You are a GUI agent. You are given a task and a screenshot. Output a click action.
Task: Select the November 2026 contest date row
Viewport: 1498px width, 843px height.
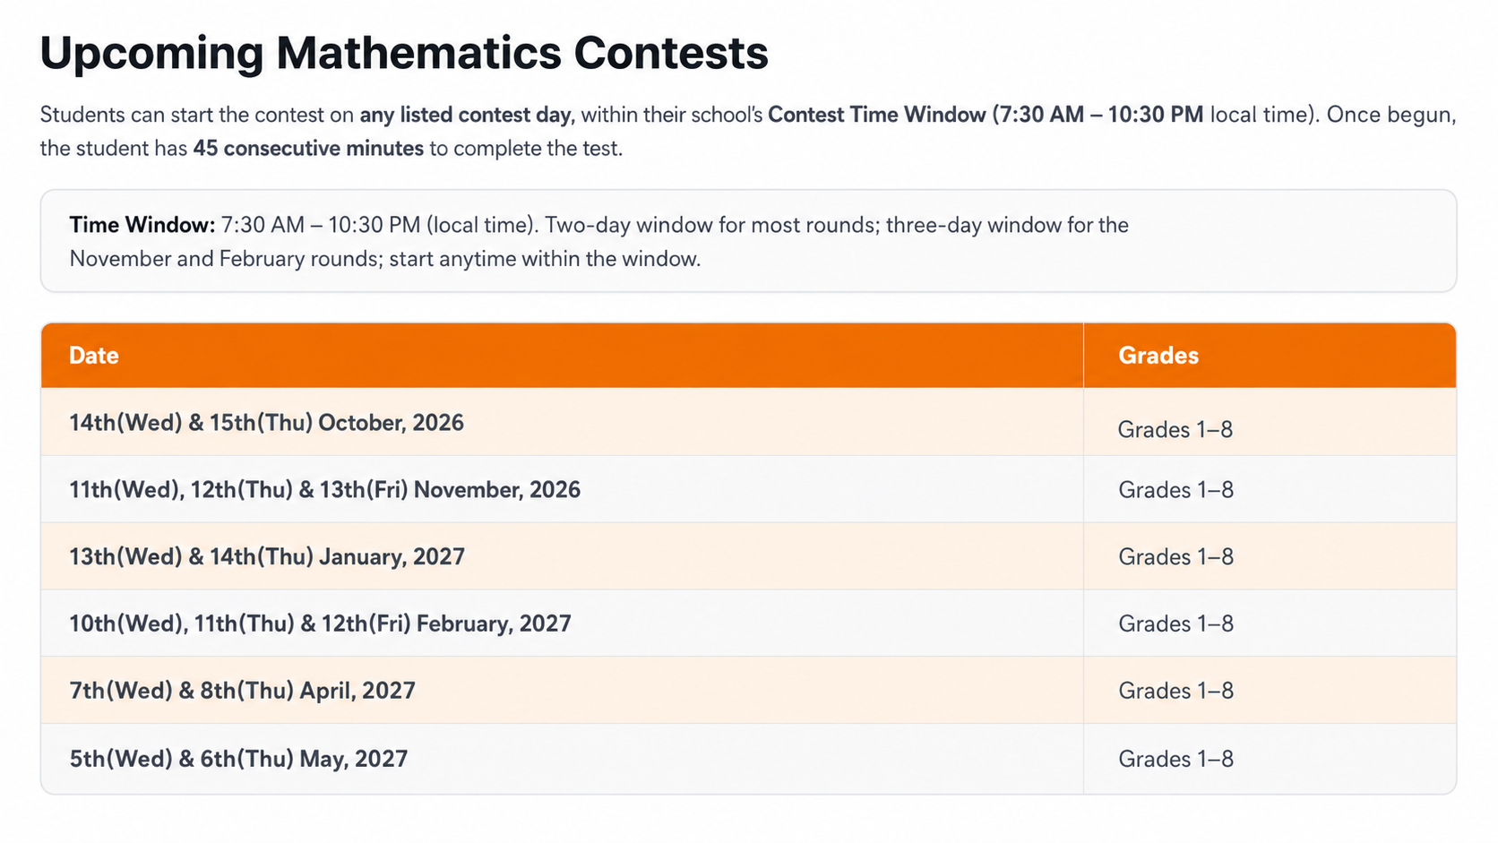748,489
